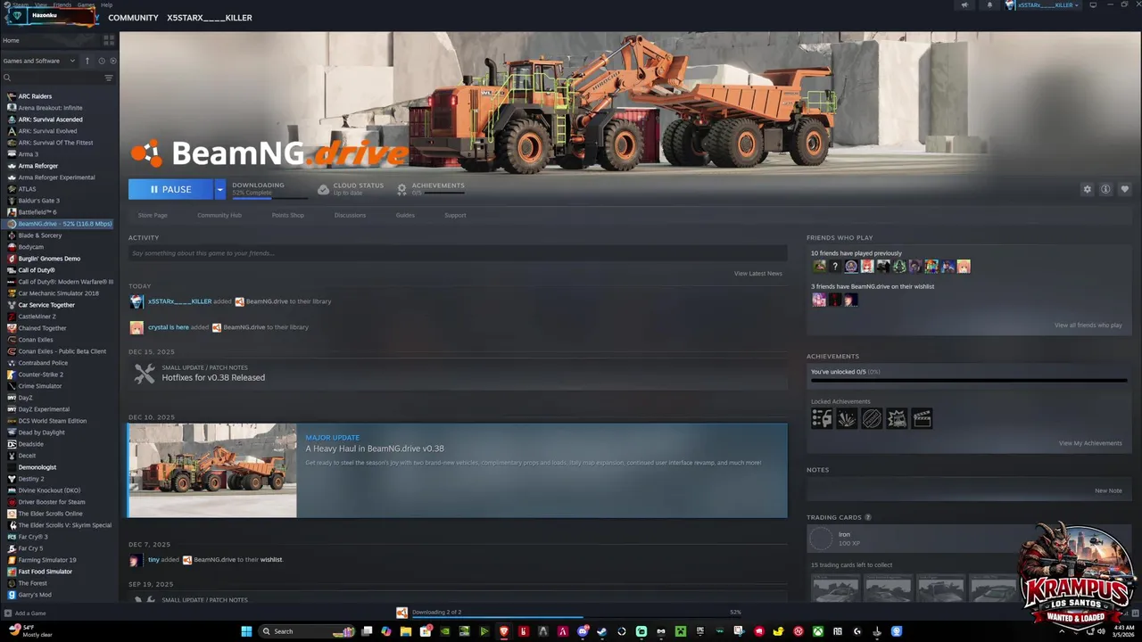Select Baldur's Gate 3 in the library

[39, 201]
